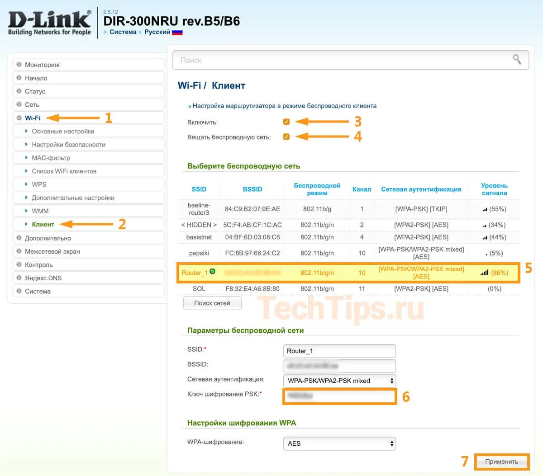Open Список WiFi клиентов submenu

[88, 171]
